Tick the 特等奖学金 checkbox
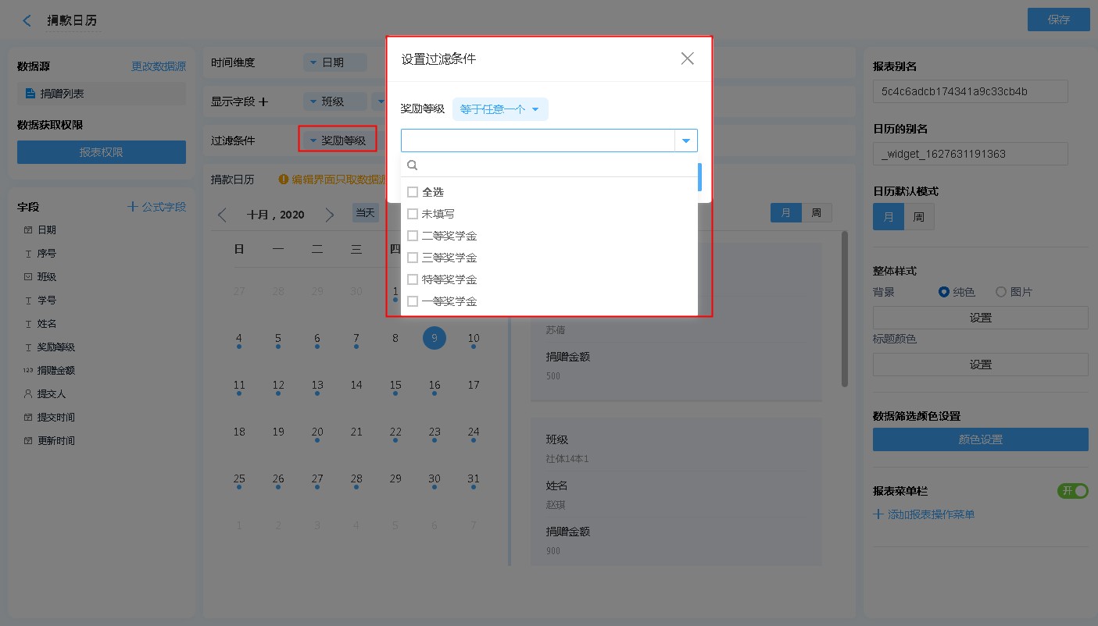The height and width of the screenshot is (626, 1098). (x=413, y=279)
